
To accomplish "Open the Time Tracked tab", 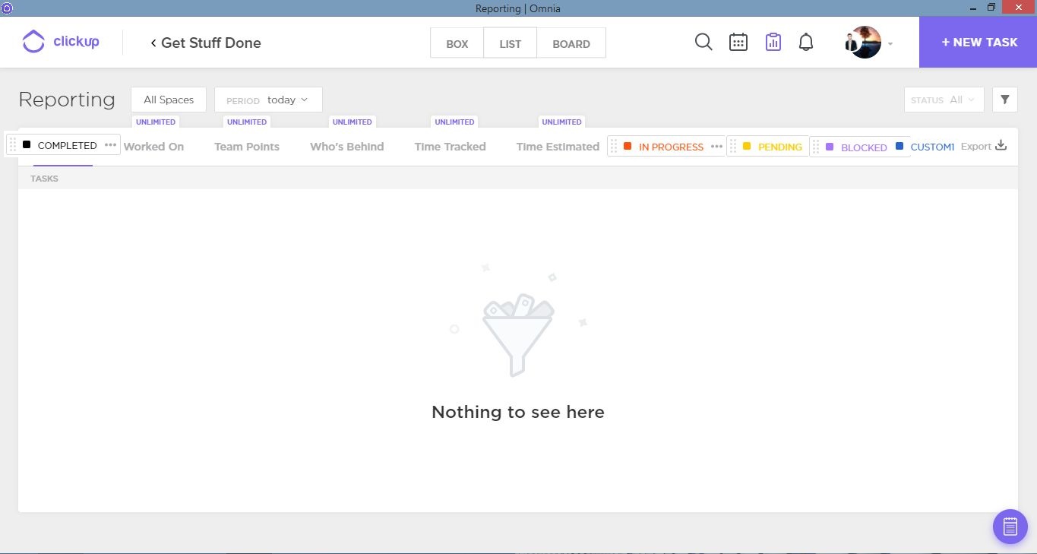I will tap(450, 147).
